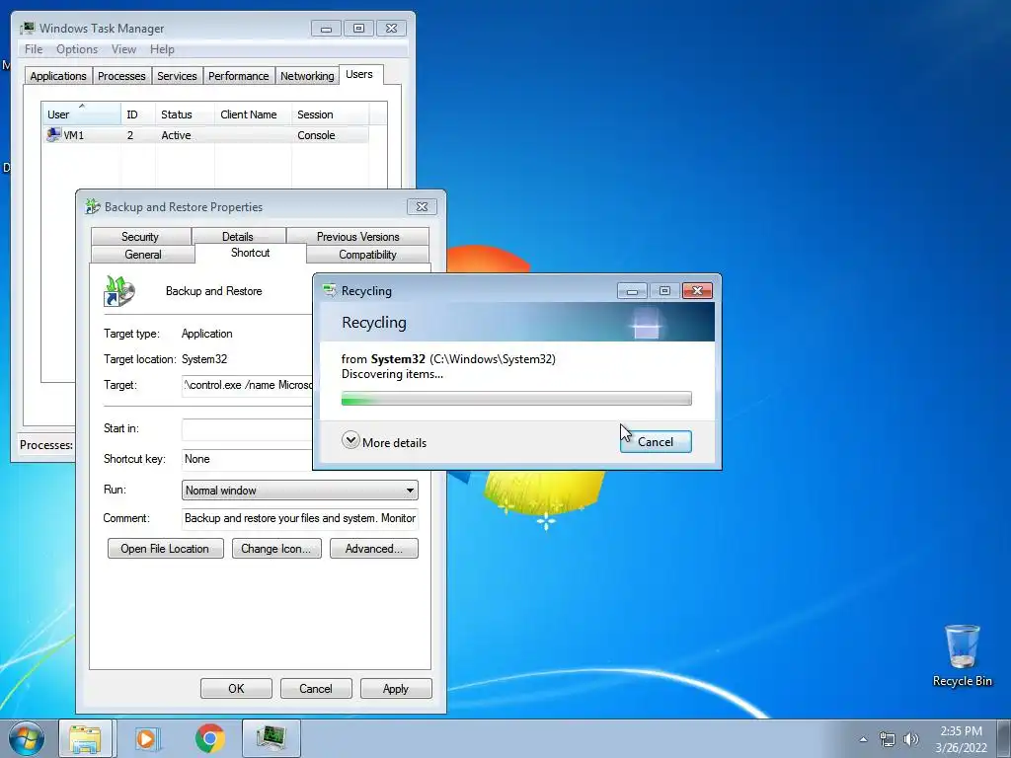This screenshot has width=1011, height=758.
Task: Click the VM1 user icon in Task Manager
Action: coord(53,134)
